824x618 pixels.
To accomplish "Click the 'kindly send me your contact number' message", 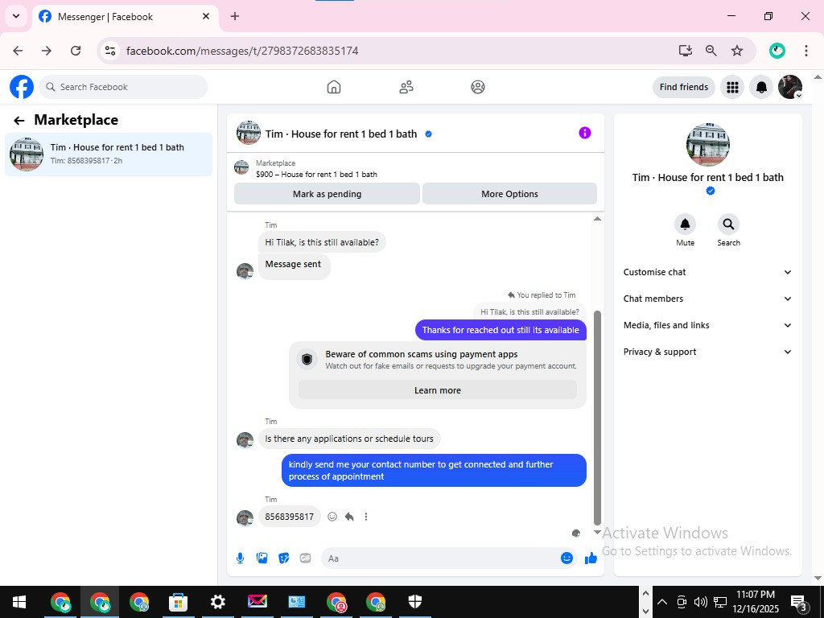I will (434, 470).
